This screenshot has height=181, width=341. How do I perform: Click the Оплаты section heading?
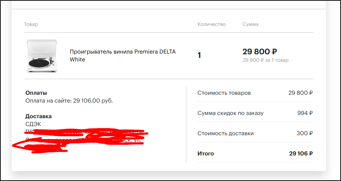click(36, 93)
